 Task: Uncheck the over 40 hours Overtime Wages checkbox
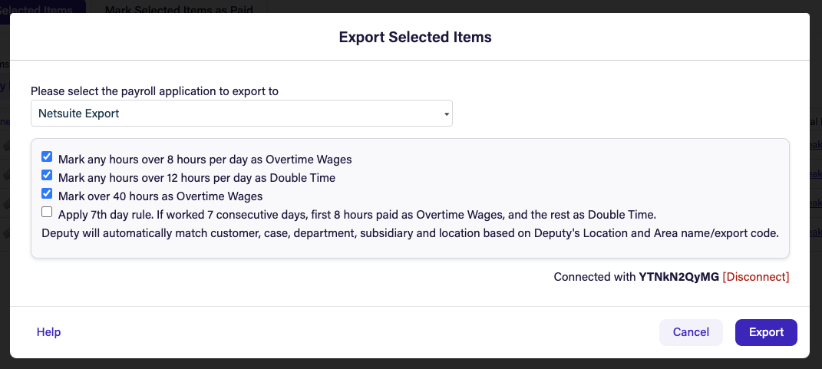[x=47, y=193]
